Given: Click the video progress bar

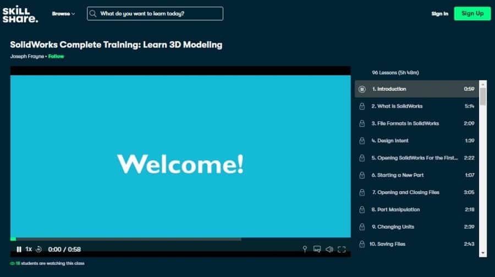Looking at the screenshot, I should (x=180, y=239).
